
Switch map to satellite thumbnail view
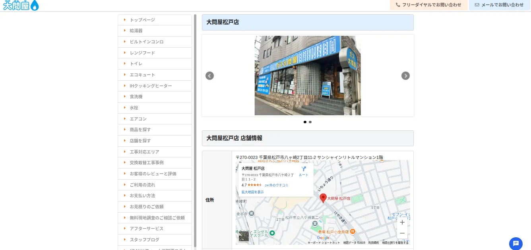pos(244,236)
